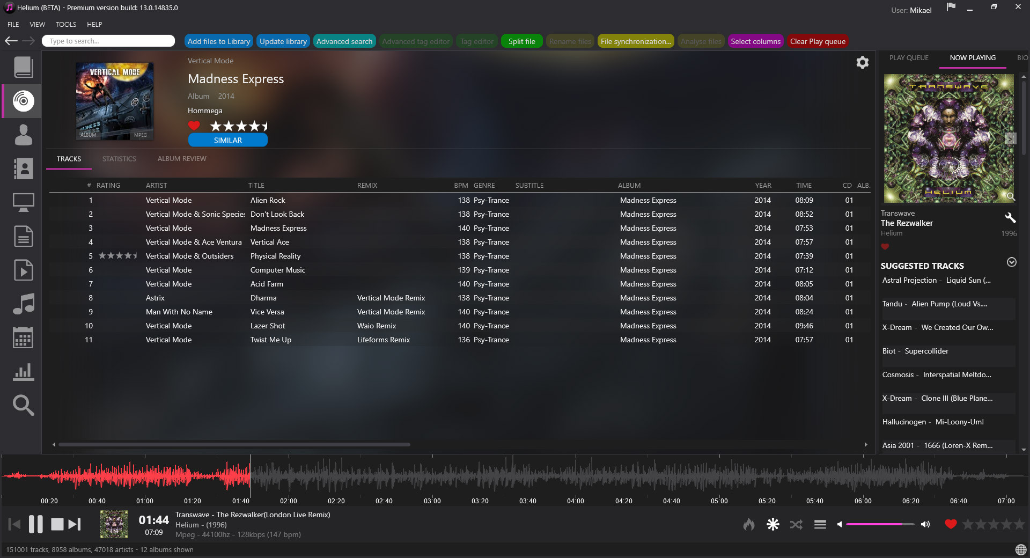Open the TOOLS menu
The height and width of the screenshot is (558, 1030).
66,24
